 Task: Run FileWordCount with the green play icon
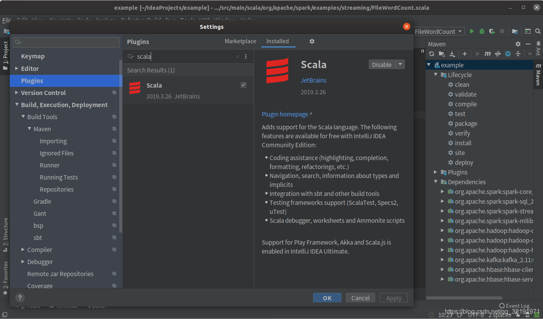coord(472,32)
